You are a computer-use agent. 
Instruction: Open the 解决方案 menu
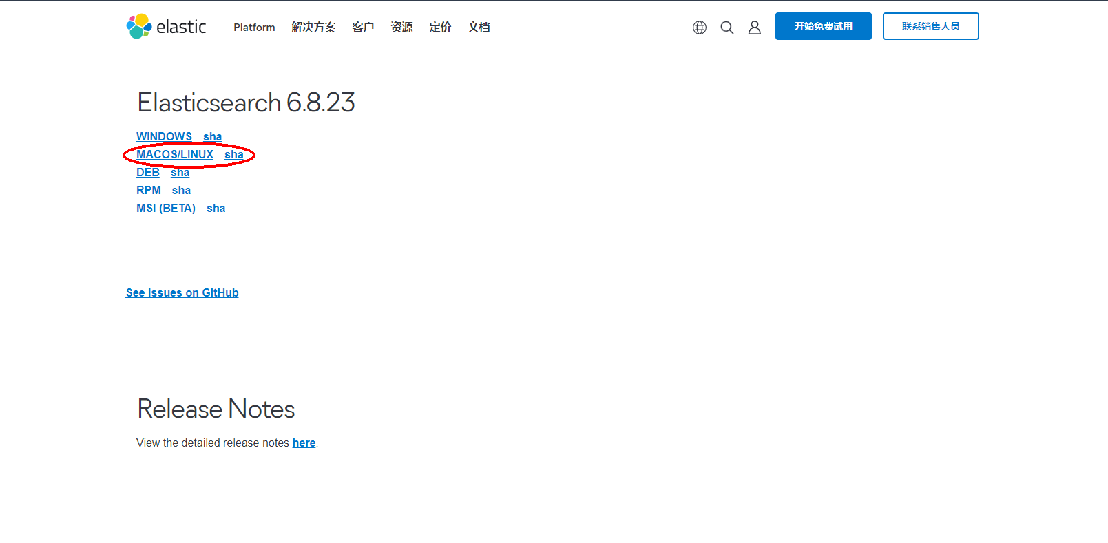click(313, 28)
